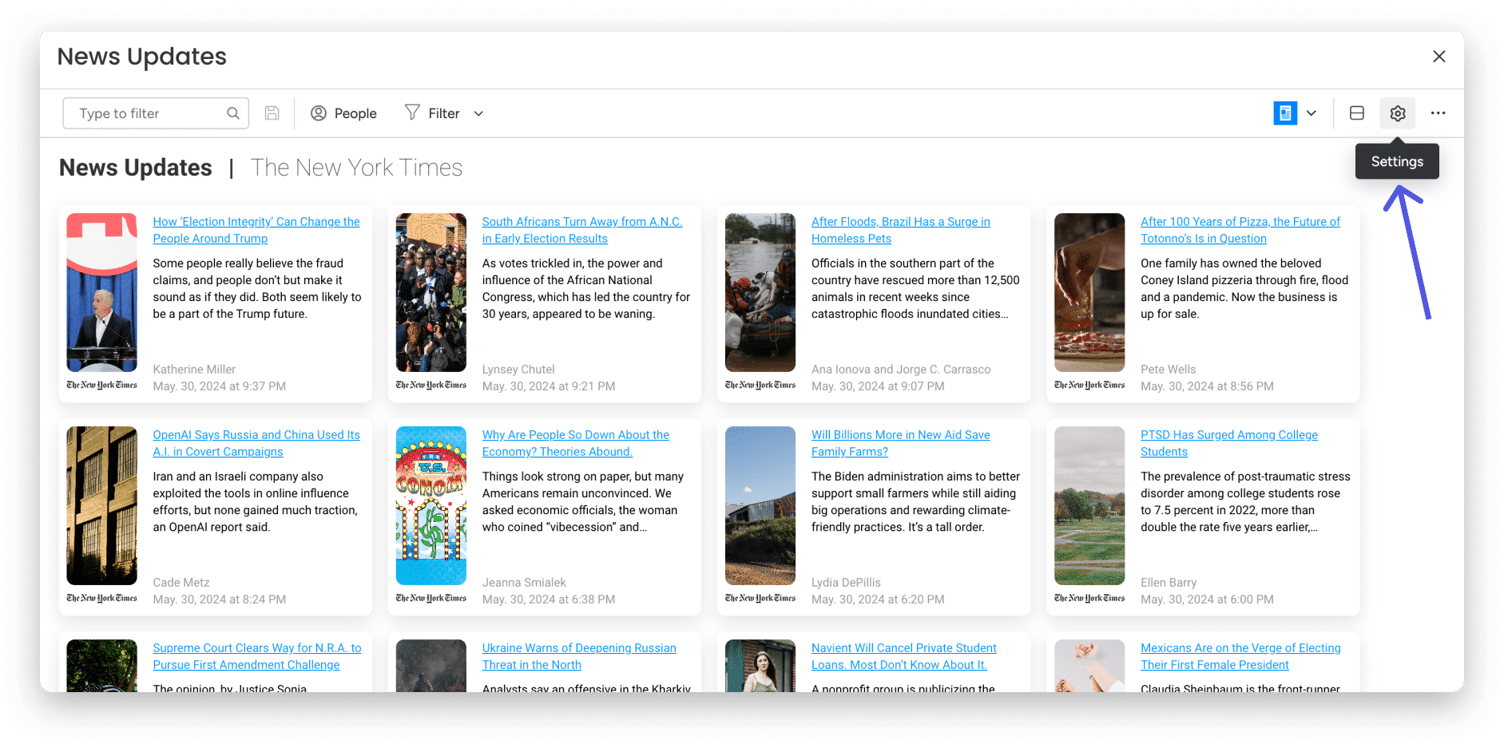1504x744 pixels.
Task: Open 'Supreme Court Clears Way for N.R.A.' link
Action: point(257,656)
